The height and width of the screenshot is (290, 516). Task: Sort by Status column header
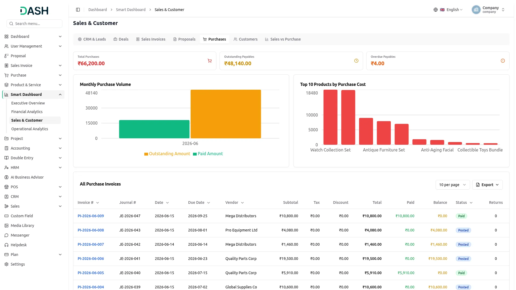click(464, 202)
